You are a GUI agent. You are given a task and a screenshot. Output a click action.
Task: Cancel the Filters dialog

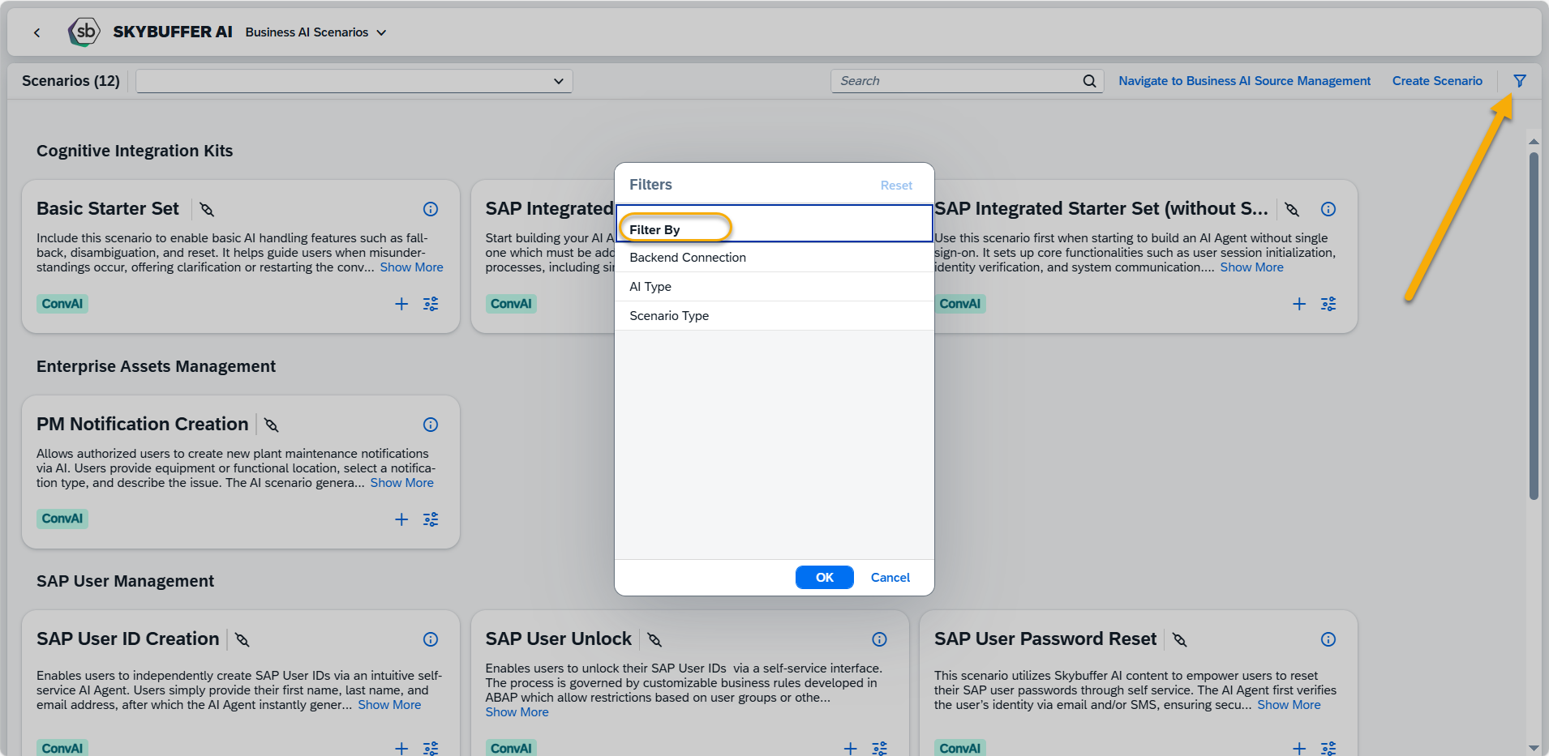pos(890,578)
